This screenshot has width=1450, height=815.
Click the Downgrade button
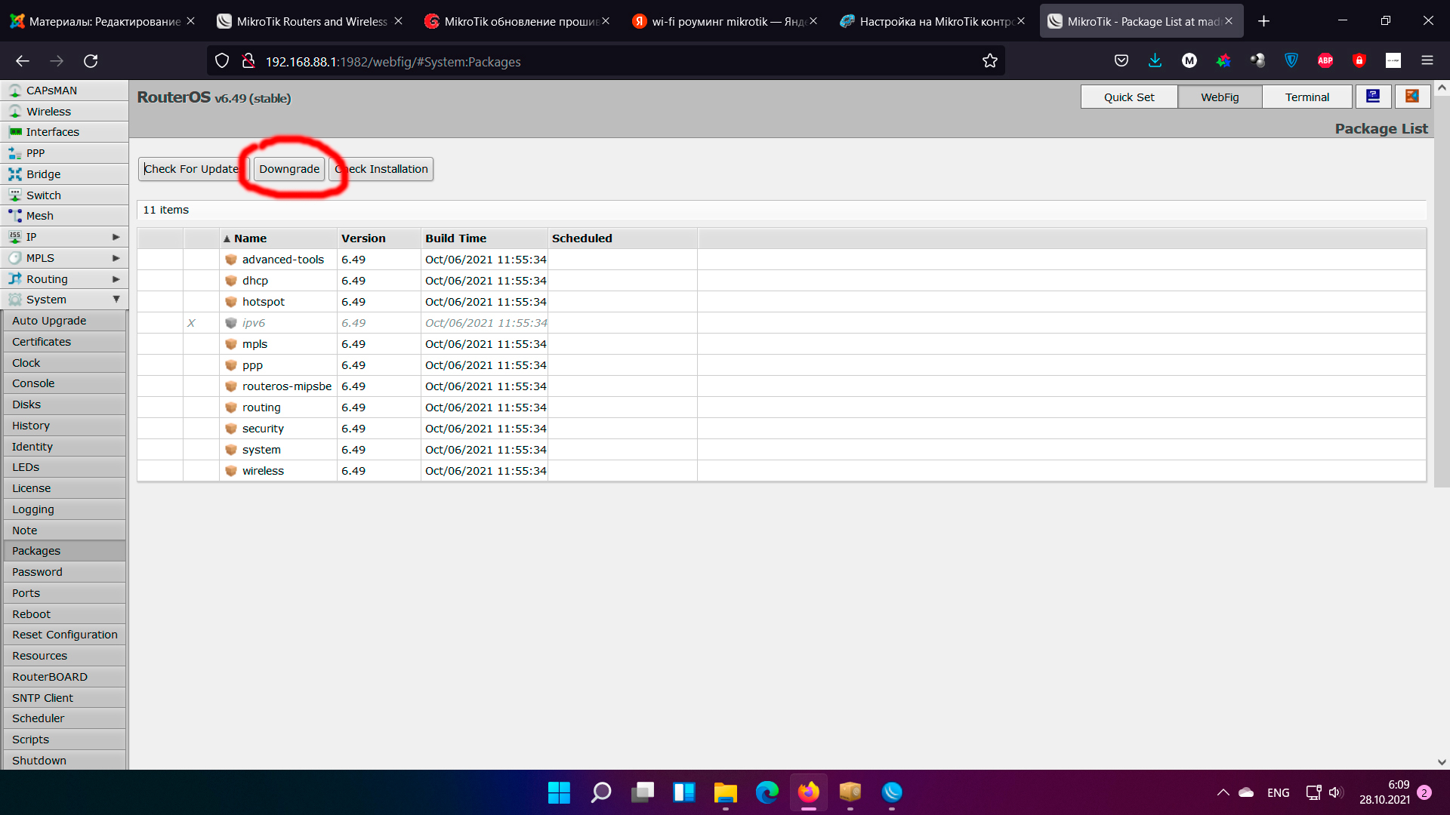click(x=289, y=169)
